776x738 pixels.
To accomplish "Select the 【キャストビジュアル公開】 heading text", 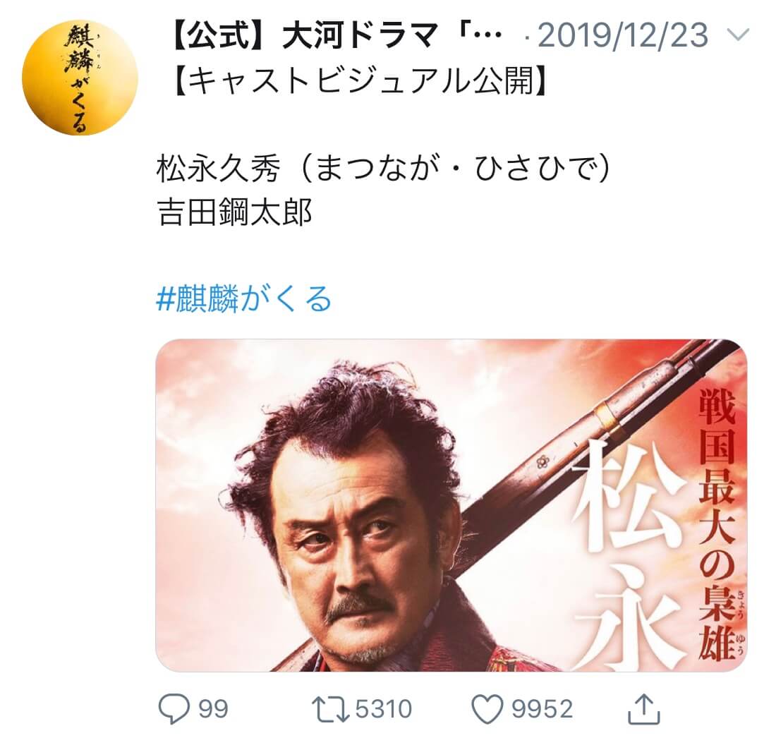I will point(360,79).
